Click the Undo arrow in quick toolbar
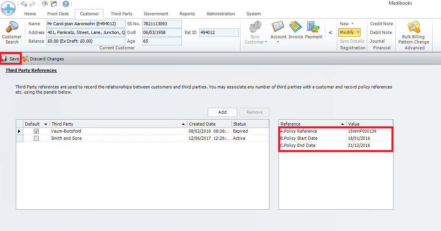441x231 pixels. tap(24, 4)
